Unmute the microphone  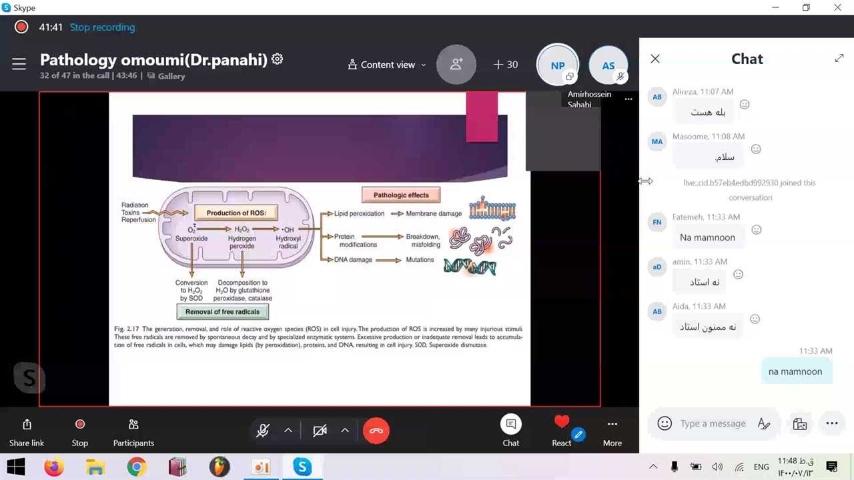(x=263, y=431)
